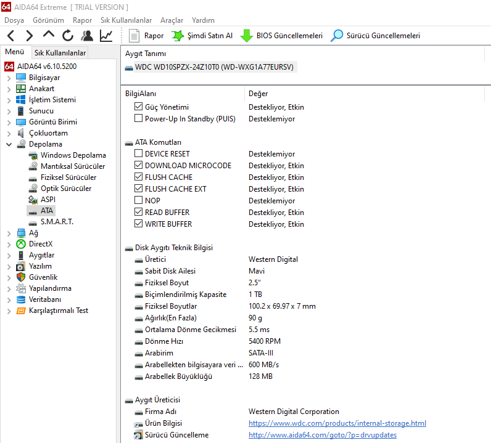Open the Yardım menu
491x443 pixels.
[203, 20]
